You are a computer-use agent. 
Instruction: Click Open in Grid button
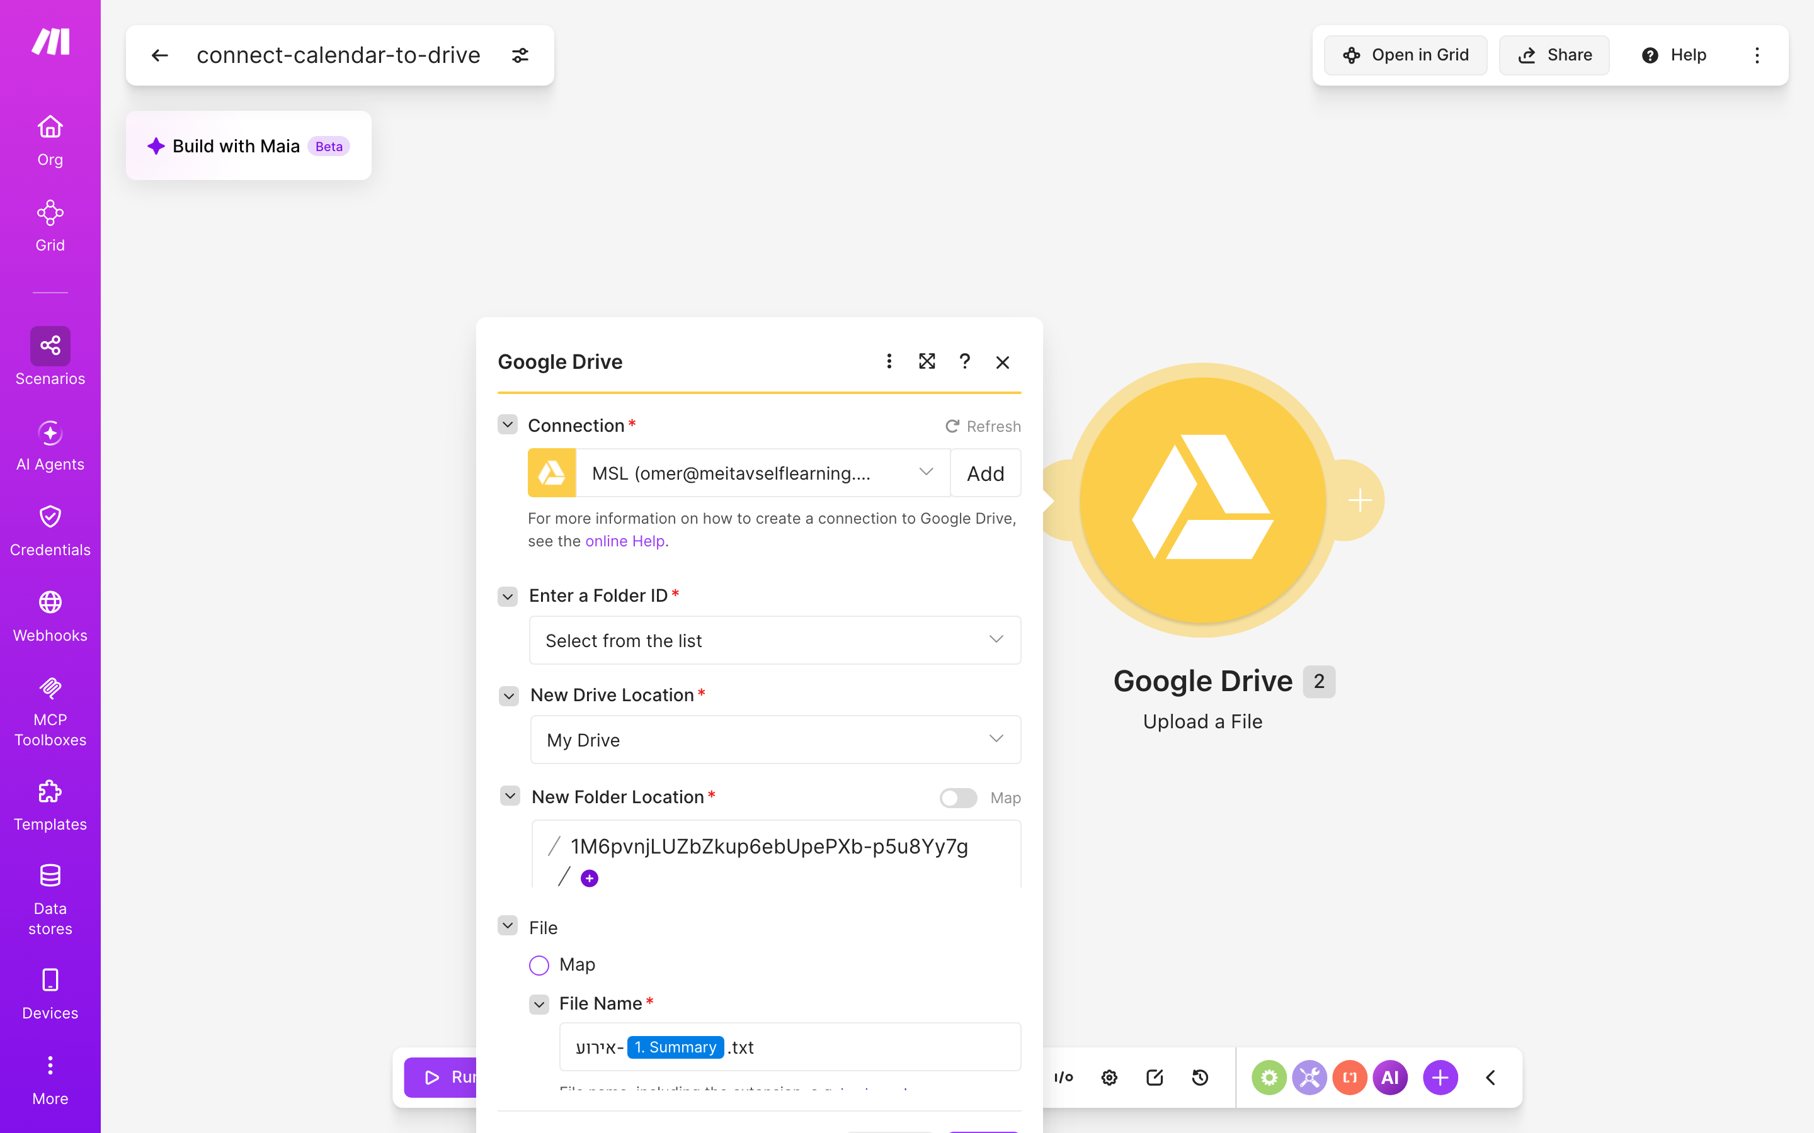1405,55
